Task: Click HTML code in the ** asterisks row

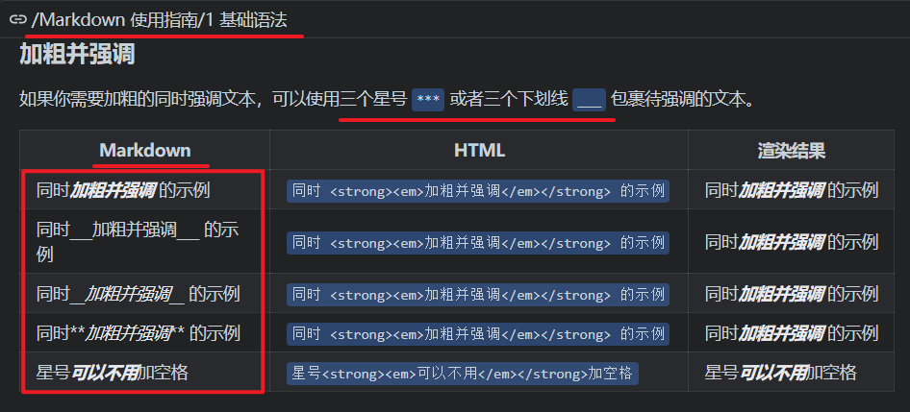Action: [x=478, y=334]
